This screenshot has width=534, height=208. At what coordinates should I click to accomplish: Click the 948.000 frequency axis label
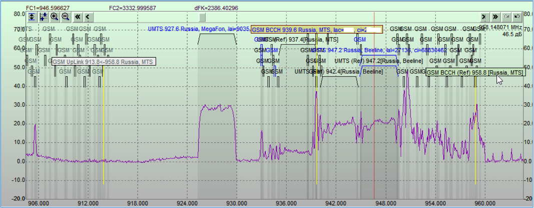tap(385, 203)
